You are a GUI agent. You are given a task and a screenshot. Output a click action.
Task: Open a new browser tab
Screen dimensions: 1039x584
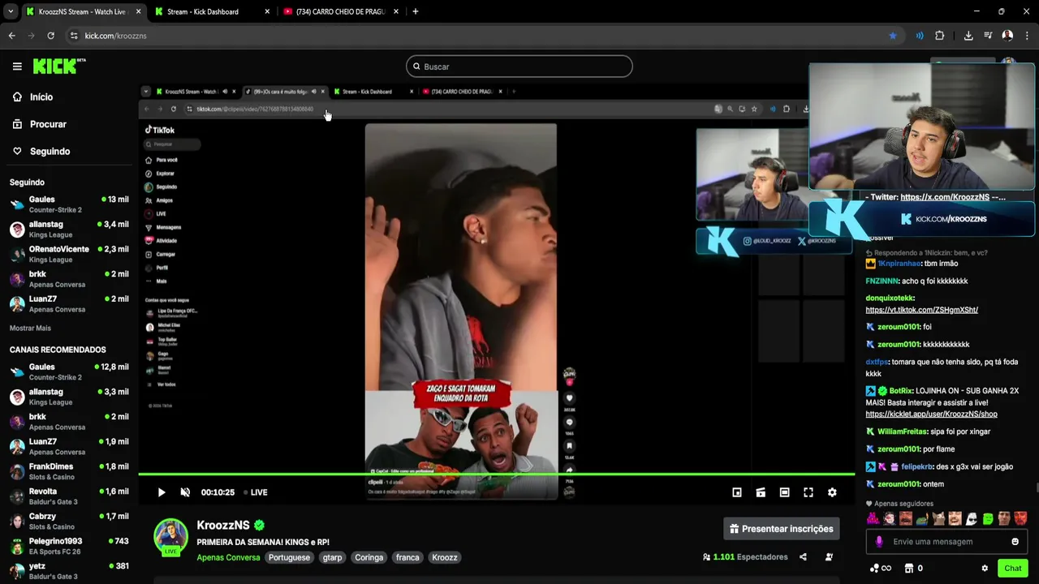(416, 11)
